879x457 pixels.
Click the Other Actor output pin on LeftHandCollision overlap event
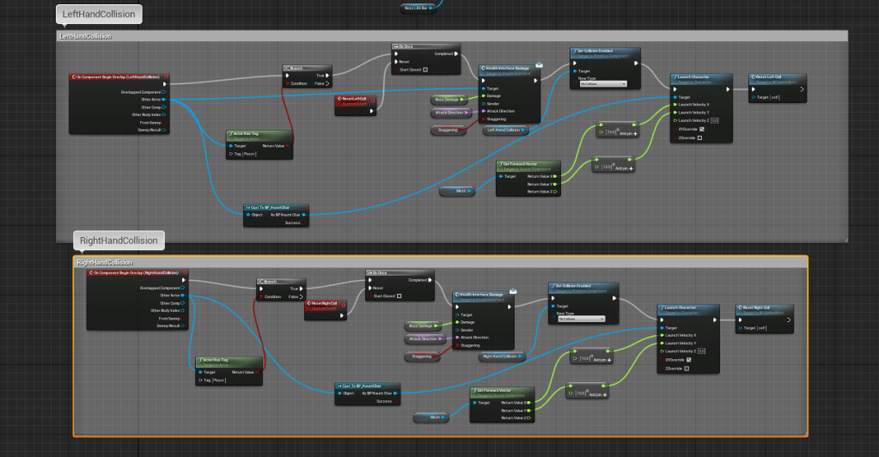click(x=163, y=100)
